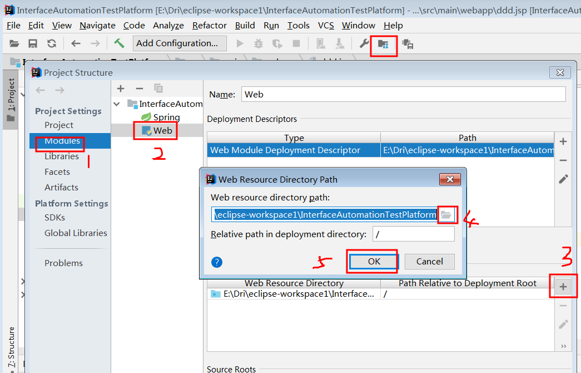
Task: Open the Refactor menu
Action: click(x=210, y=25)
